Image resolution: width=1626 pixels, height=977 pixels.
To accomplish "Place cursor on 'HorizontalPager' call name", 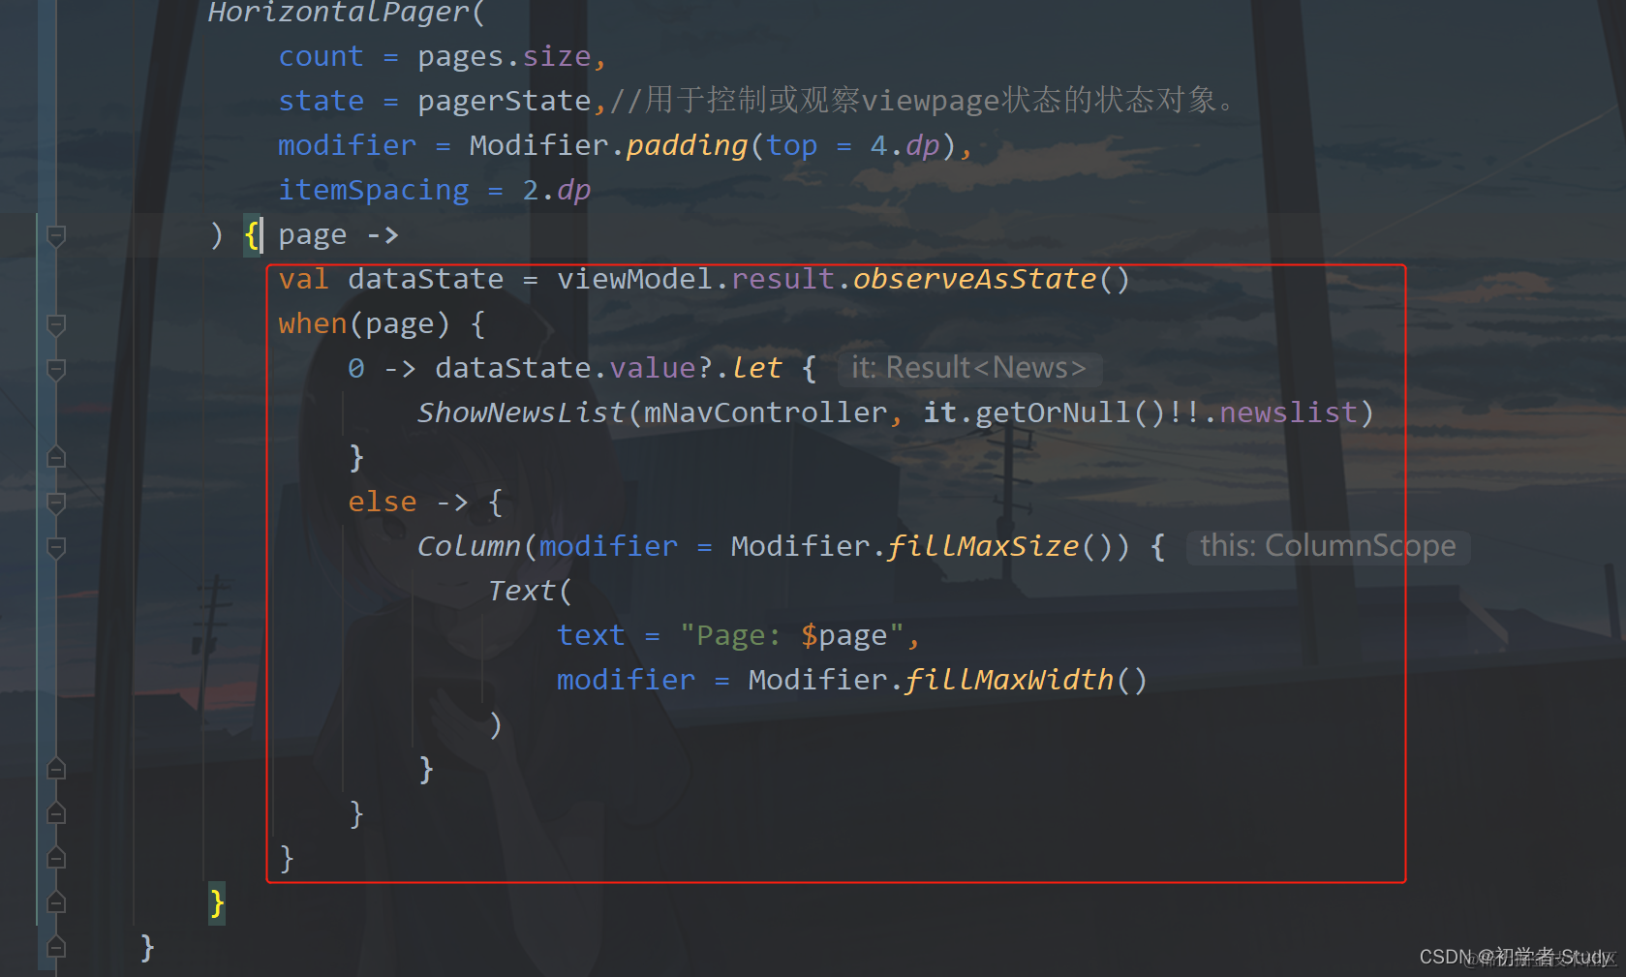I will [339, 12].
